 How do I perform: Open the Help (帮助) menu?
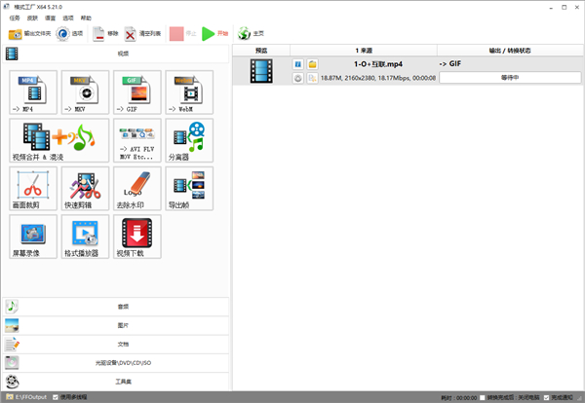86,18
